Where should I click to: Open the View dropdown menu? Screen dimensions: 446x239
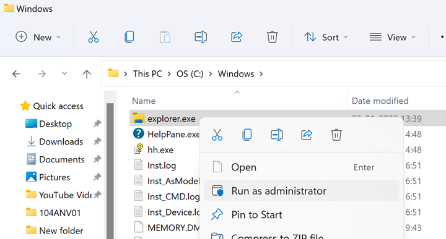pos(393,37)
